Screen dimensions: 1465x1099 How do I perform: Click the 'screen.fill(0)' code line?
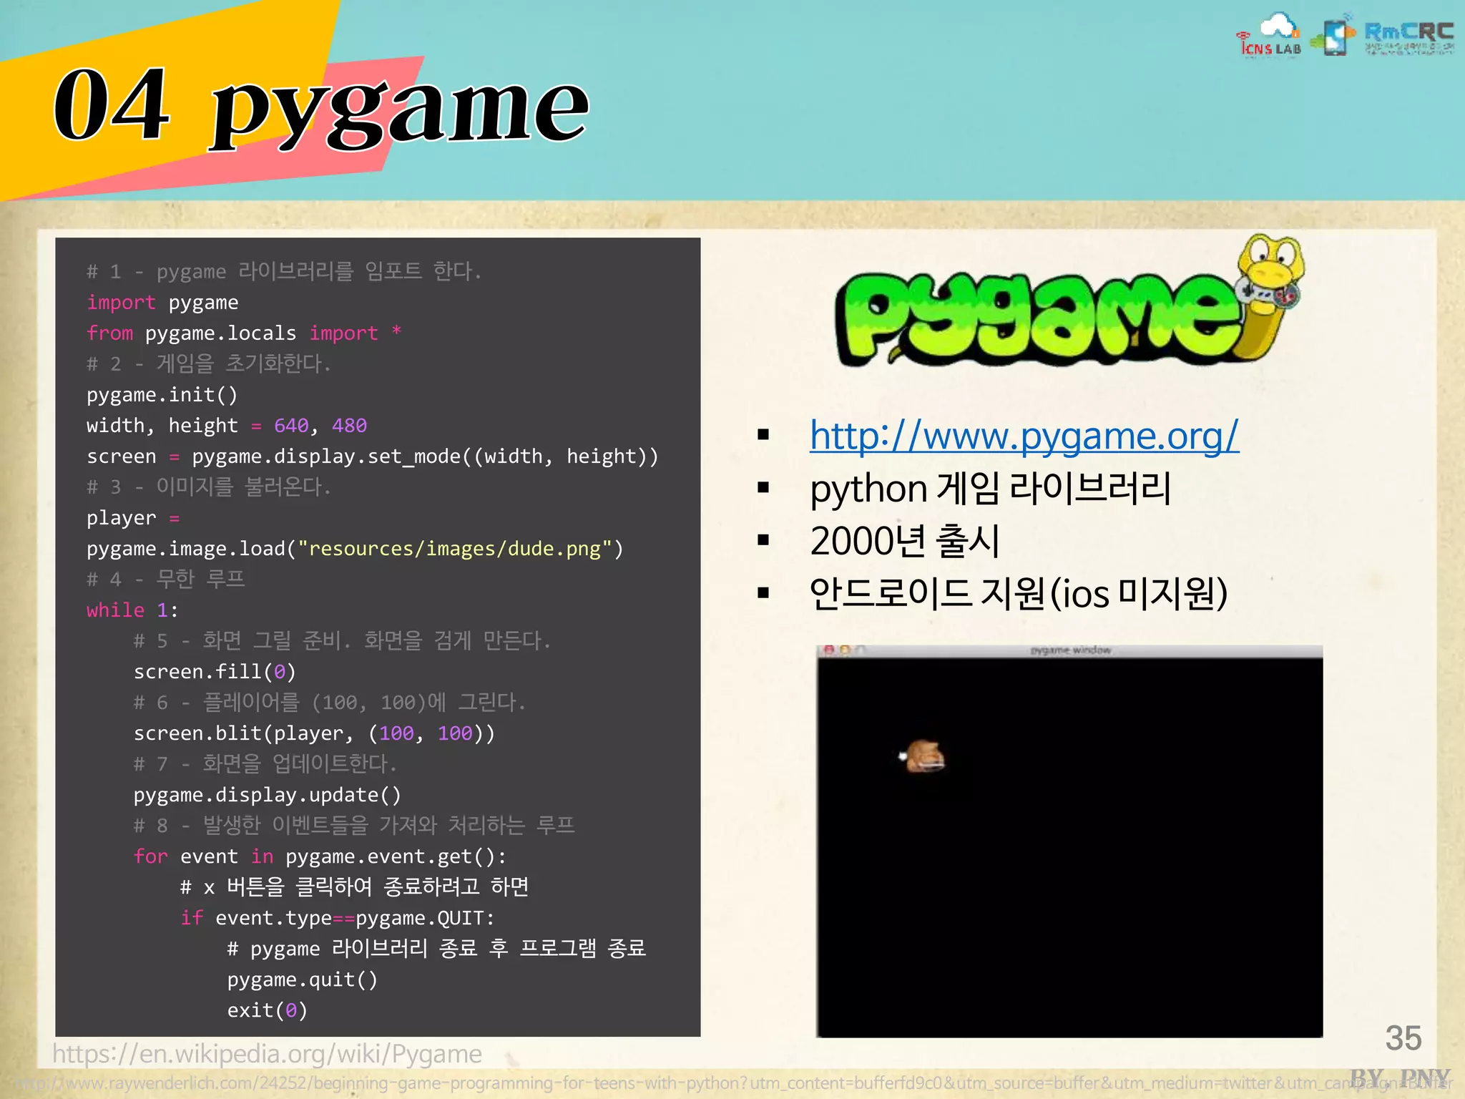(x=215, y=672)
